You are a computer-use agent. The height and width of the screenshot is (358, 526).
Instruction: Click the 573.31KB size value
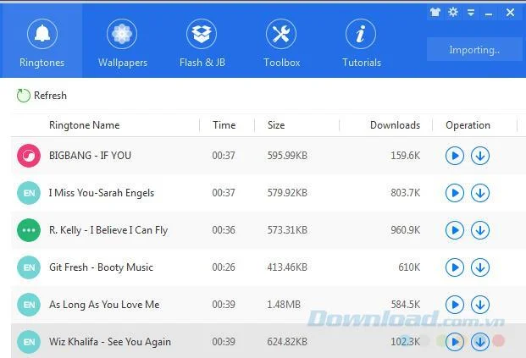tap(287, 230)
